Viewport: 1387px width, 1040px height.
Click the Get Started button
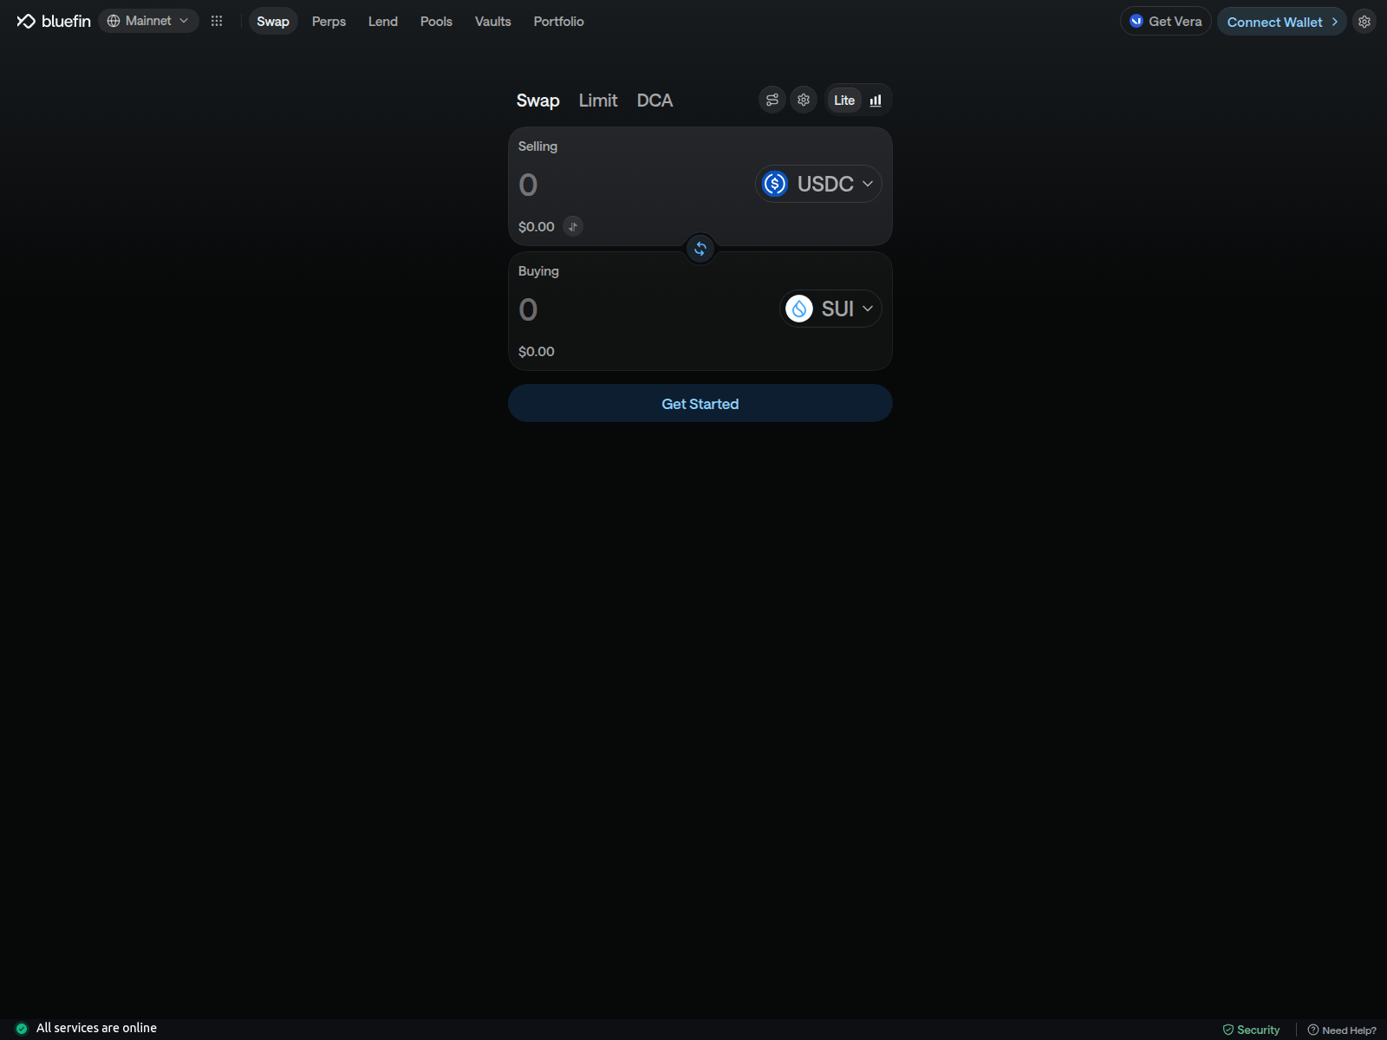(x=700, y=404)
